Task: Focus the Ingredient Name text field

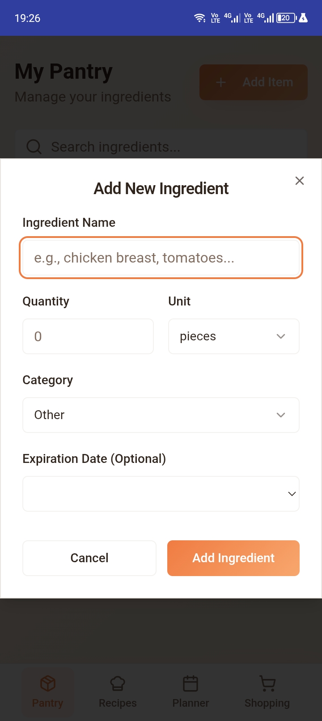Action: tap(161, 258)
